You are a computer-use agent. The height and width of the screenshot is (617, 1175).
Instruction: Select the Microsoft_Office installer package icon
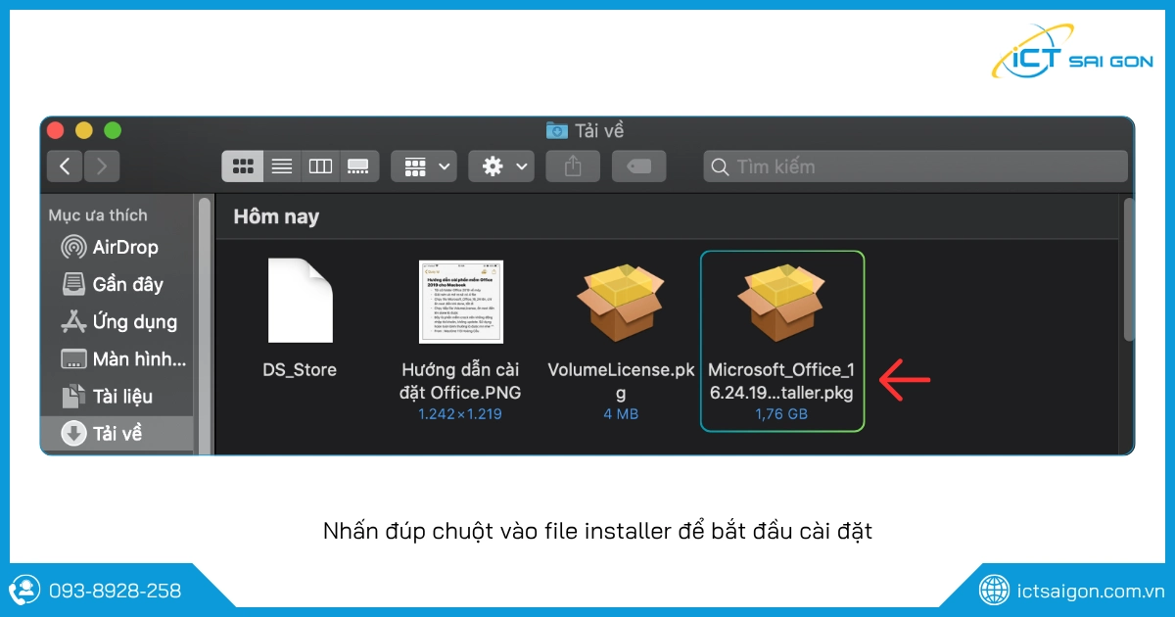[782, 303]
